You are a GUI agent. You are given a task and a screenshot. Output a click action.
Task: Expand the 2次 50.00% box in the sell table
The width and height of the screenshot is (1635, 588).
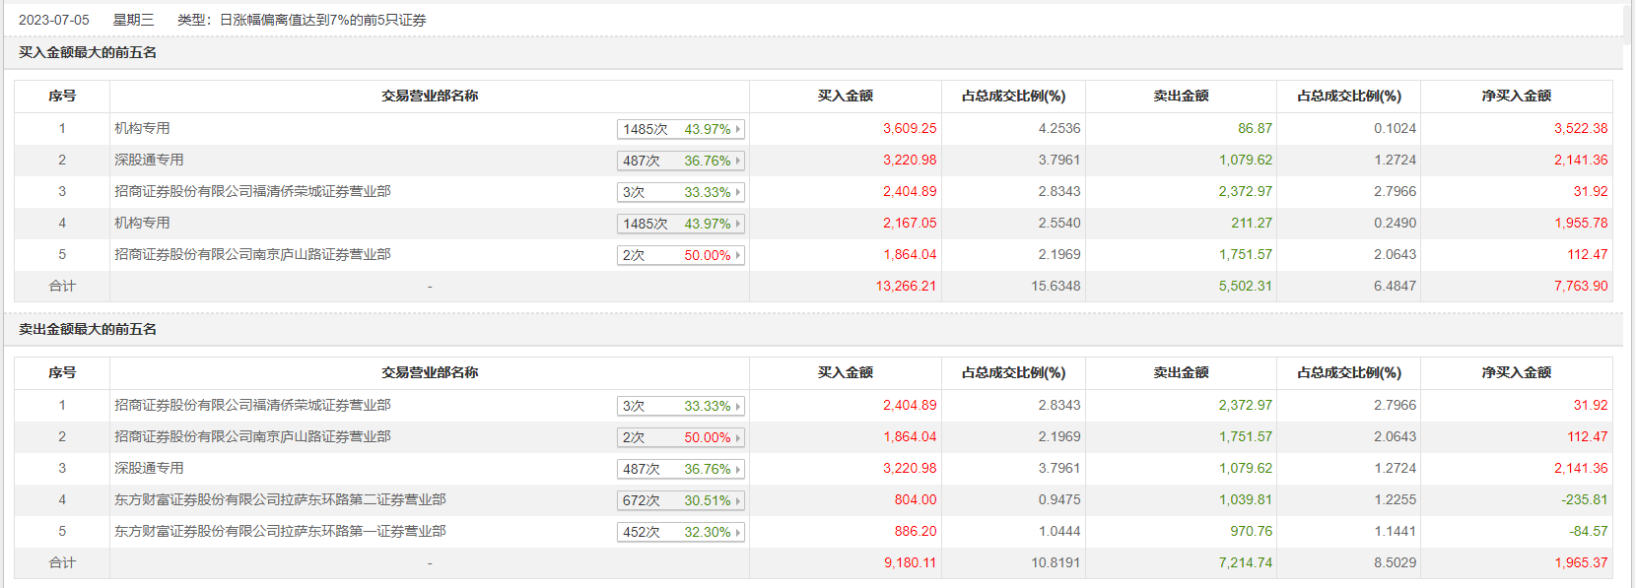click(680, 437)
